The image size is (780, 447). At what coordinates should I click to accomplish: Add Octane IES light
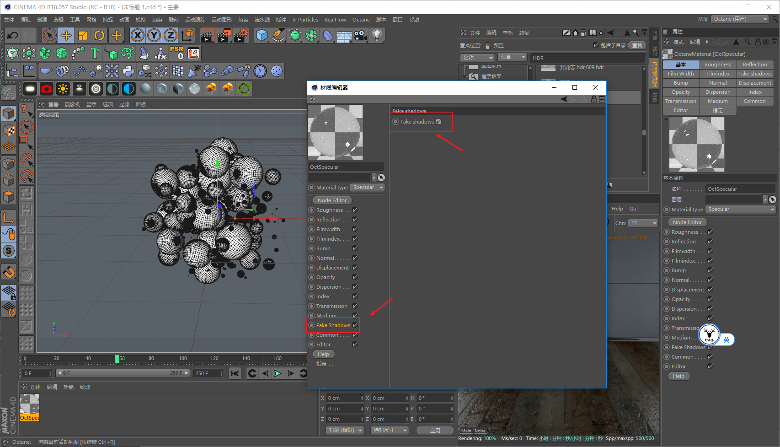tap(80, 89)
